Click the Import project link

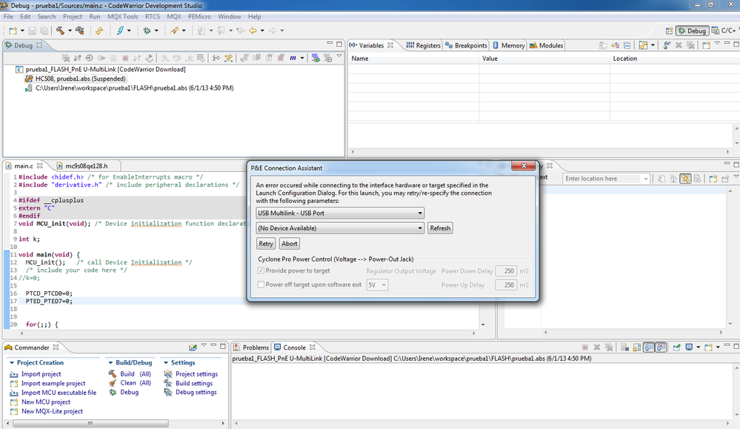click(x=41, y=373)
